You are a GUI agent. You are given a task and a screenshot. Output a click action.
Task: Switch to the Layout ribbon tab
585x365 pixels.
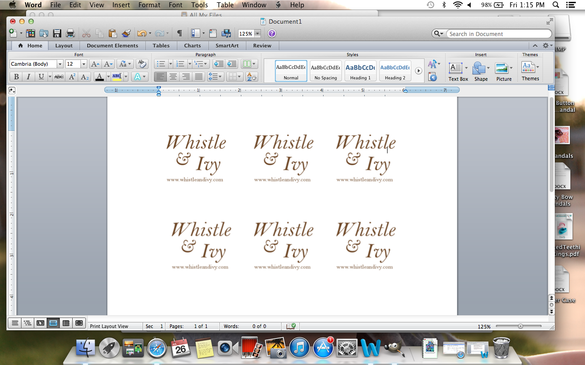pyautogui.click(x=64, y=46)
